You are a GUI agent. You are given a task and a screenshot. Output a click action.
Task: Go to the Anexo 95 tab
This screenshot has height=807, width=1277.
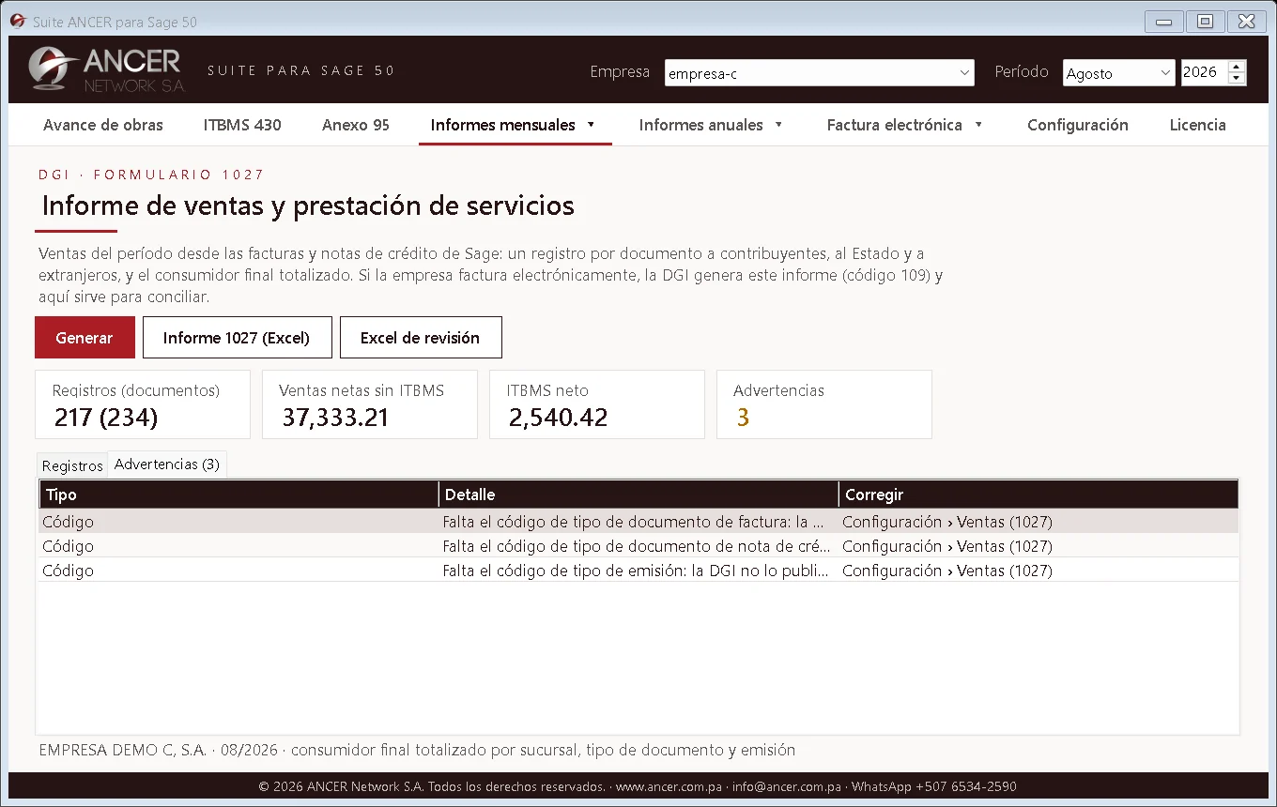356,125
